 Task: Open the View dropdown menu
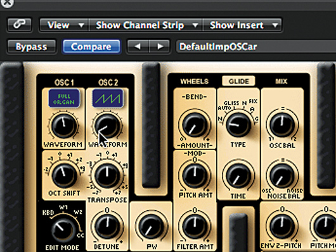(x=64, y=25)
